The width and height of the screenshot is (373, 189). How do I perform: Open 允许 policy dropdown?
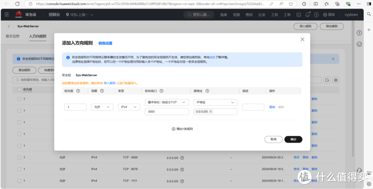[102, 107]
